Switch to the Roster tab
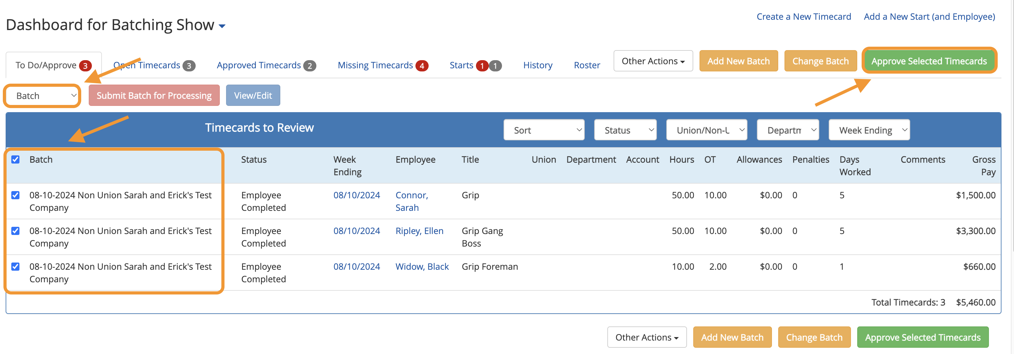The image size is (1014, 354). [x=587, y=65]
